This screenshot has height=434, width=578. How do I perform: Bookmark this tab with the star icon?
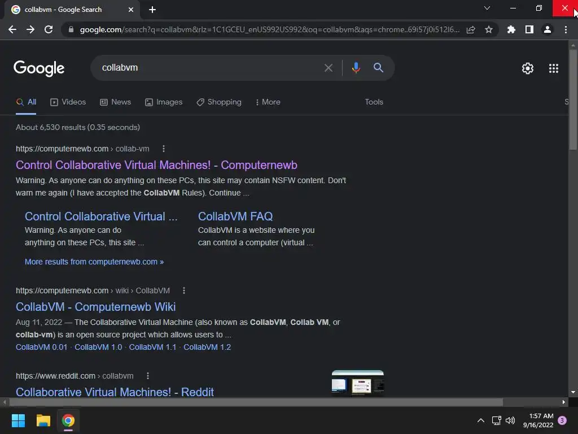(x=489, y=29)
